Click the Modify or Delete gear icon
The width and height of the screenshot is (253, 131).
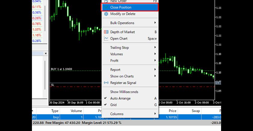pos(106,14)
